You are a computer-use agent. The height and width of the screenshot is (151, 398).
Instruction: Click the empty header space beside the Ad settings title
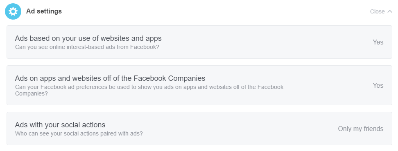point(216,11)
